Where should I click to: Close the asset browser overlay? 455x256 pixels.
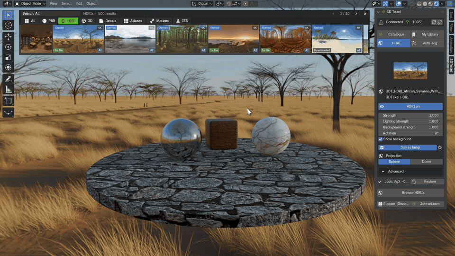[x=365, y=13]
